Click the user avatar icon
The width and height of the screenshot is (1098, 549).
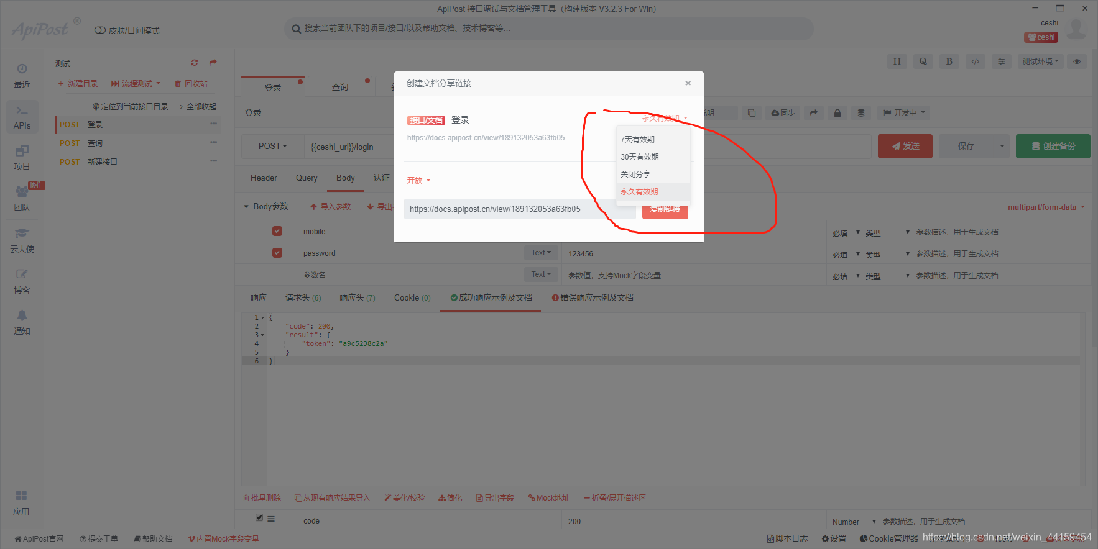1076,29
